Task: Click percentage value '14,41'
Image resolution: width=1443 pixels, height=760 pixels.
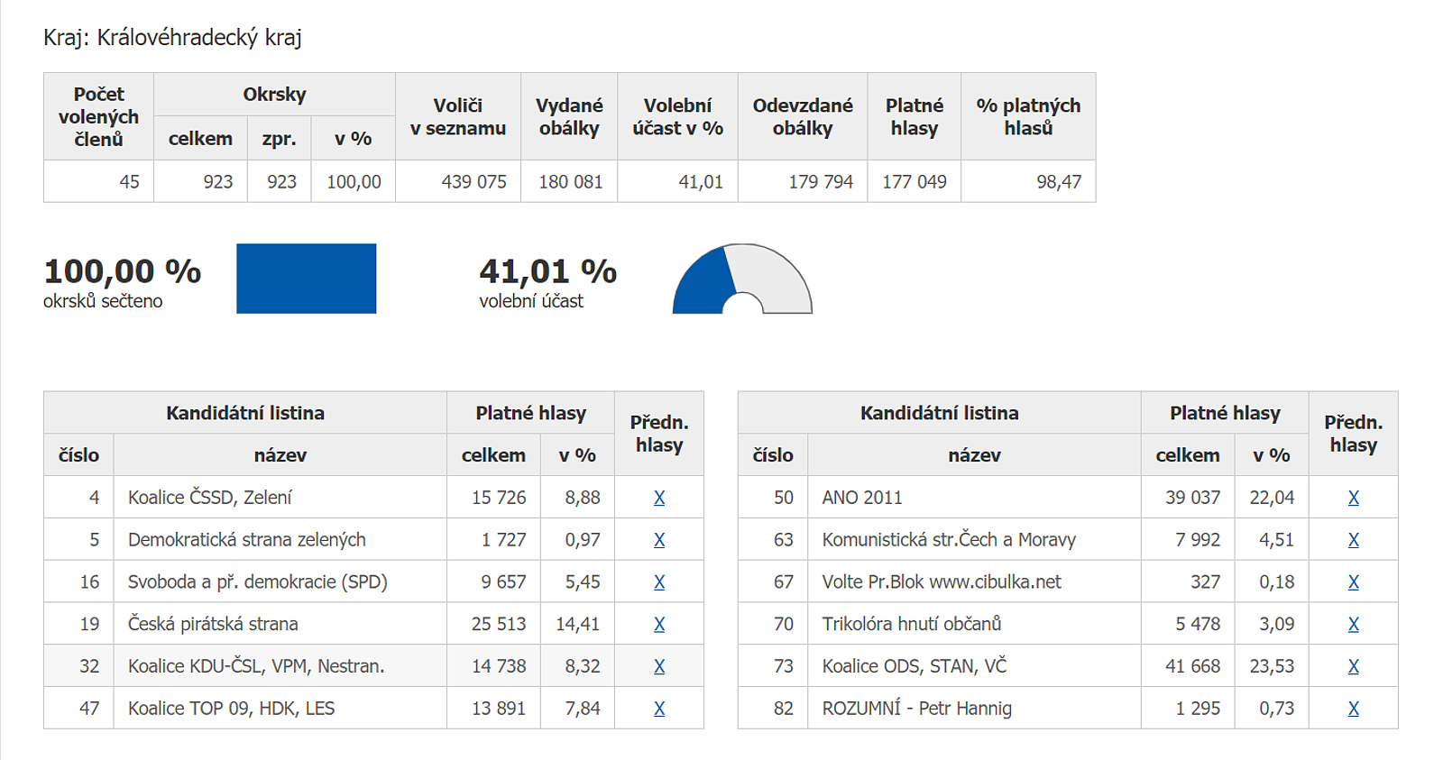Action: [578, 624]
